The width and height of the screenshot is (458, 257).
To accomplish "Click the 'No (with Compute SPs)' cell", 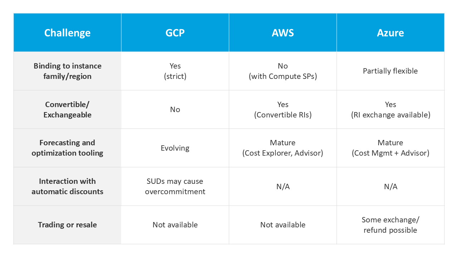I will pos(283,71).
